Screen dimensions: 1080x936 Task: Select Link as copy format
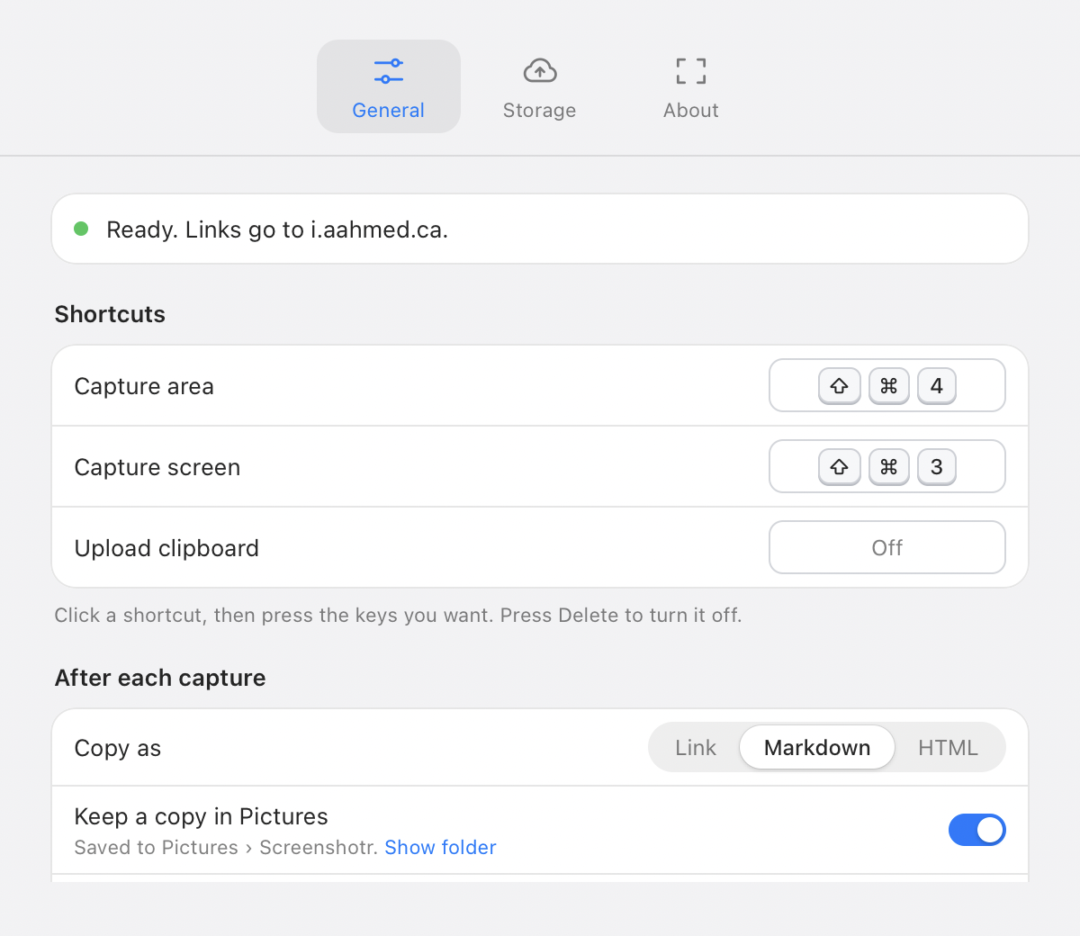pos(696,747)
